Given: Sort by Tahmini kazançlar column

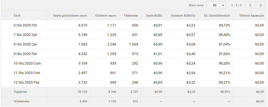Looking at the screenshot, I should [x=251, y=16].
